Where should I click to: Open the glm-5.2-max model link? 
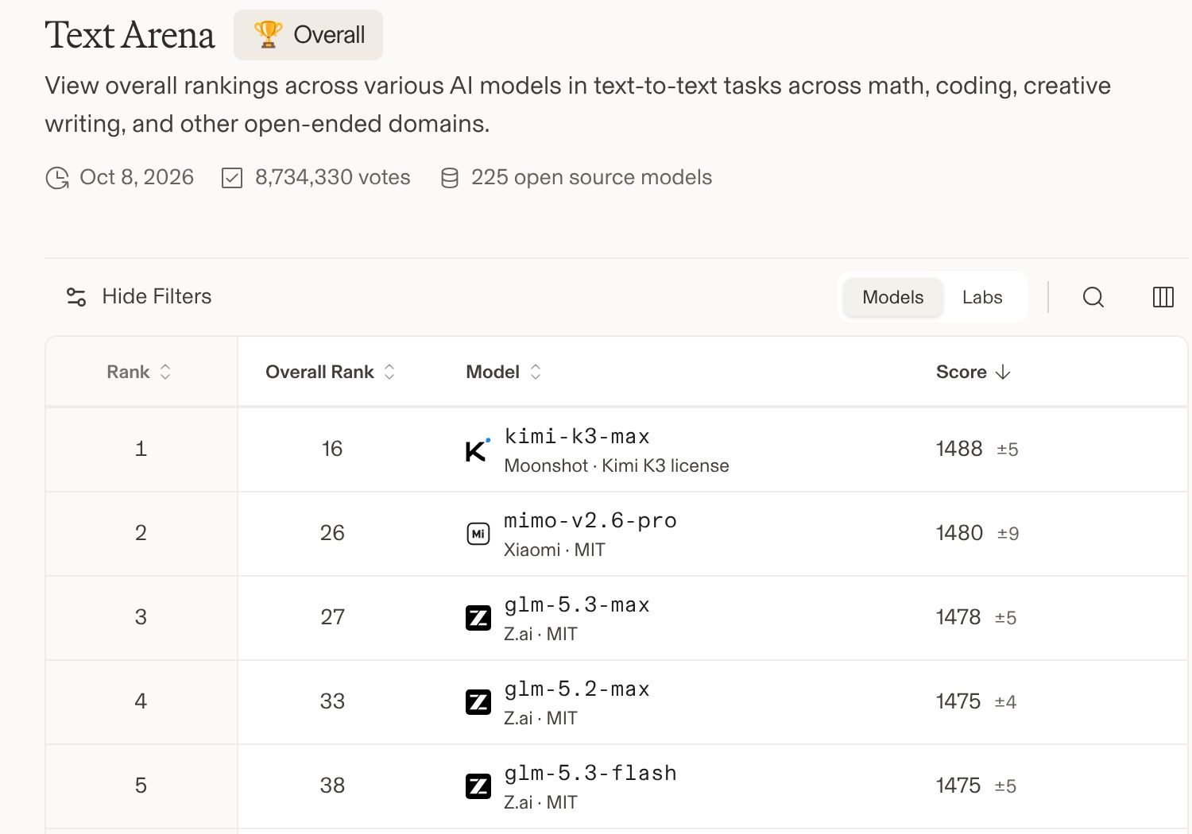(577, 689)
